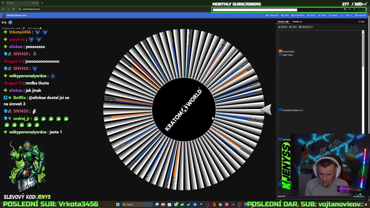Open File Explorer from taskbar
The height and width of the screenshot is (208, 370).
tap(163, 205)
